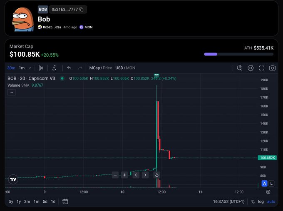Redo the chart action
The width and height of the screenshot is (283, 211).
coord(80,68)
